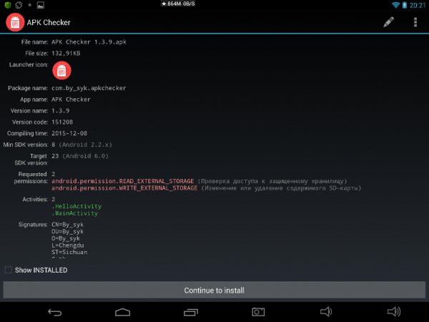Tap the 20:21 clock
The image size is (429, 322).
click(x=418, y=5)
